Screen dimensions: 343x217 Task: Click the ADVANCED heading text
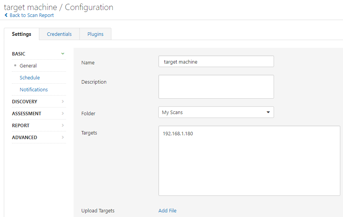(25, 137)
